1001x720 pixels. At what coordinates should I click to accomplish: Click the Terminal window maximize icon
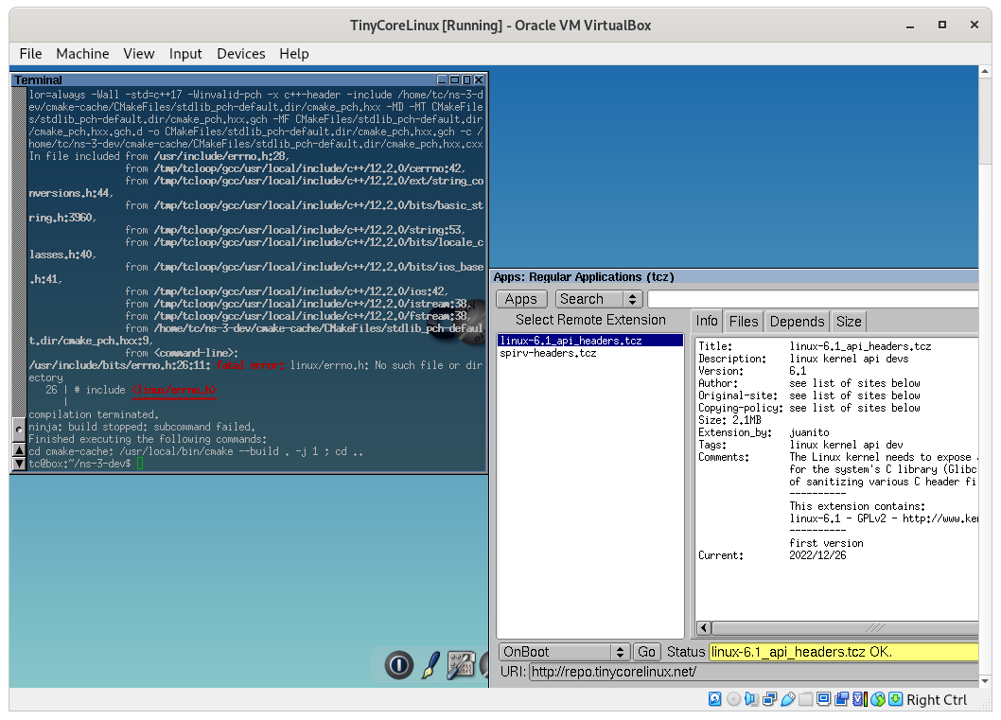454,79
